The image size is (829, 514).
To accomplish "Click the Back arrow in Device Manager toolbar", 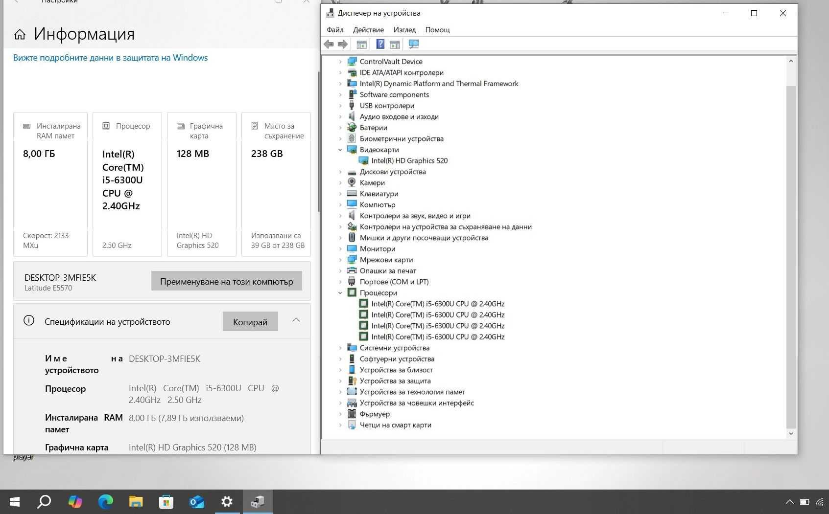I will click(x=329, y=45).
